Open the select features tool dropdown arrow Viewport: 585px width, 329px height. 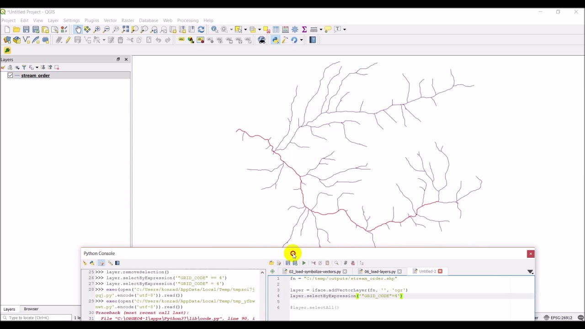tap(245, 29)
